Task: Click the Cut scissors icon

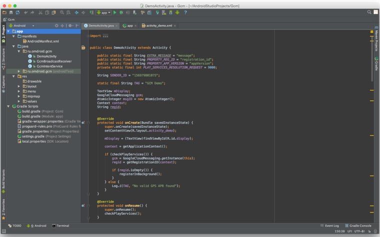Action: (40, 12)
